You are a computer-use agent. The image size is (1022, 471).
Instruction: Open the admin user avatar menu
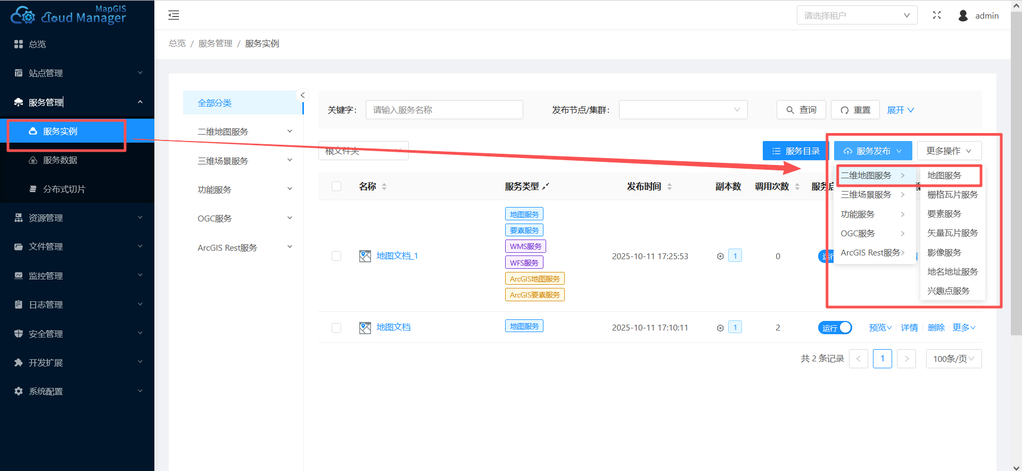pyautogui.click(x=978, y=15)
